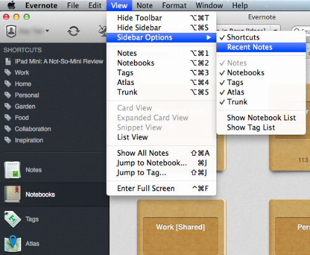Click the tag icon next to Garden

(x=8, y=106)
